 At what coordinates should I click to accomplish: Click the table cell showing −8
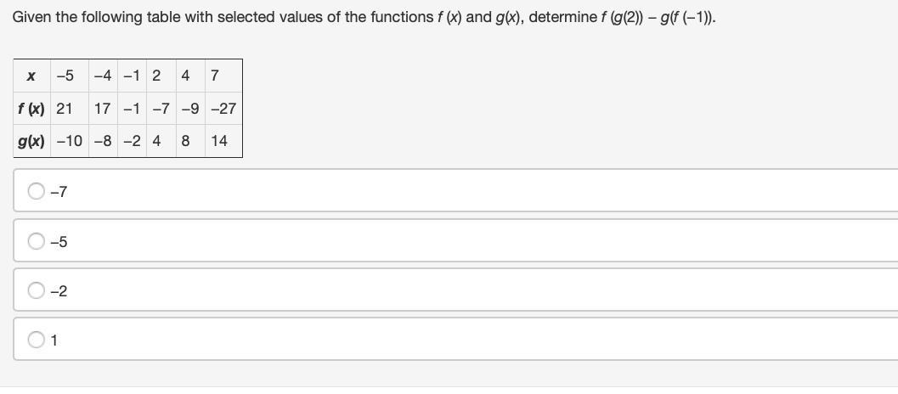point(103,141)
